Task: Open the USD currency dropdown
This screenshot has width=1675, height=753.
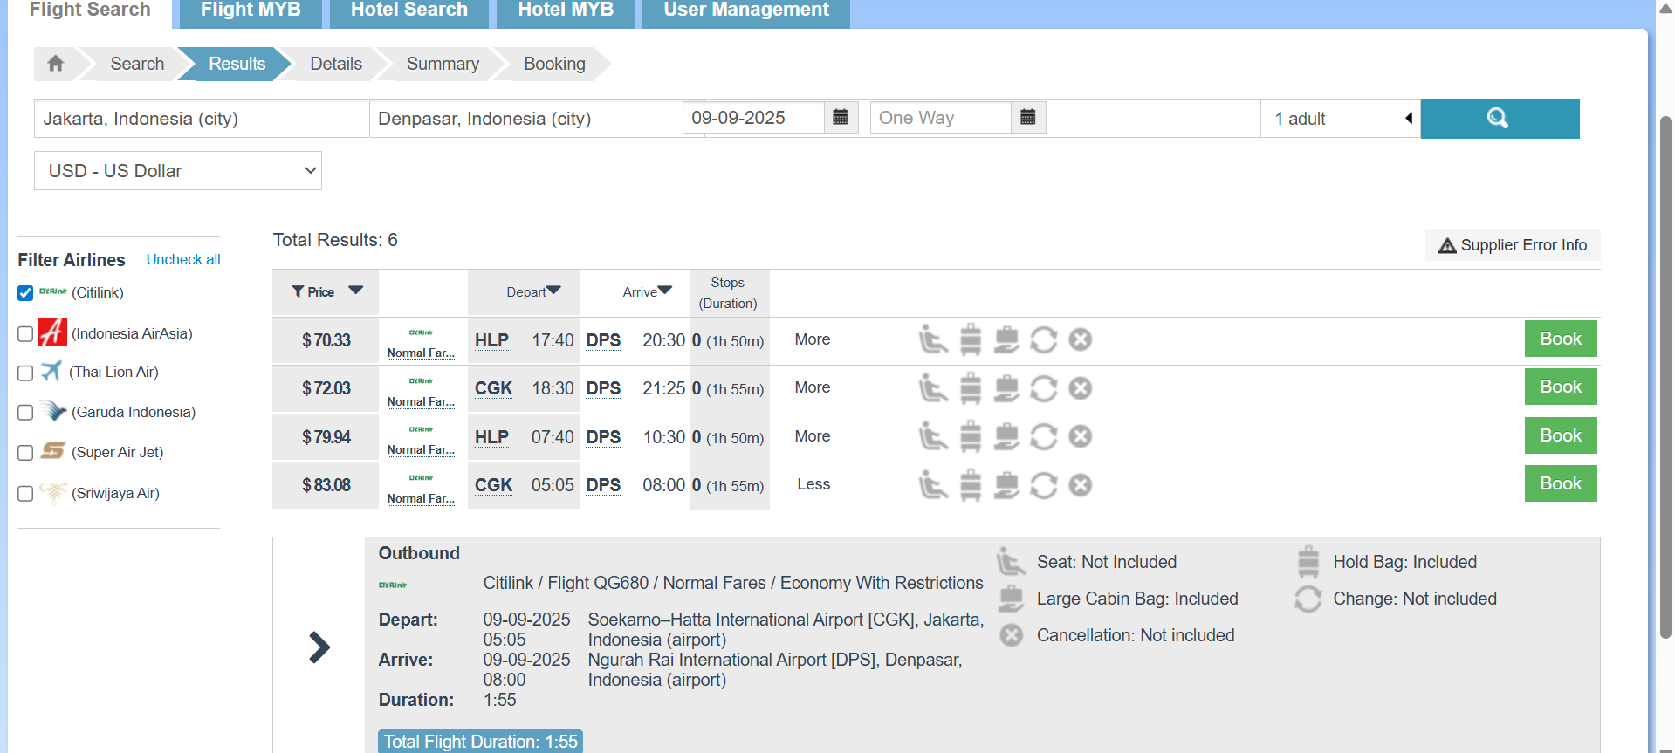Action: tap(178, 171)
